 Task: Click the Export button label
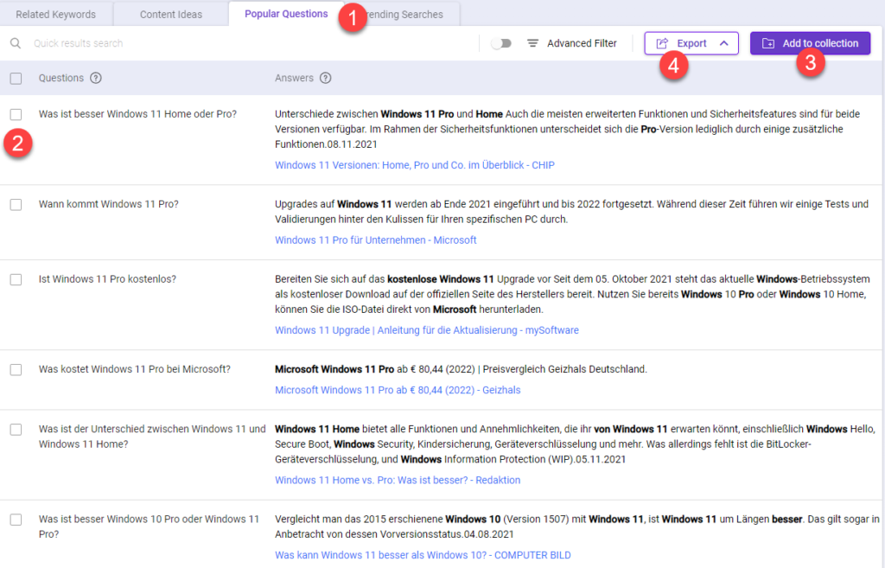click(691, 43)
